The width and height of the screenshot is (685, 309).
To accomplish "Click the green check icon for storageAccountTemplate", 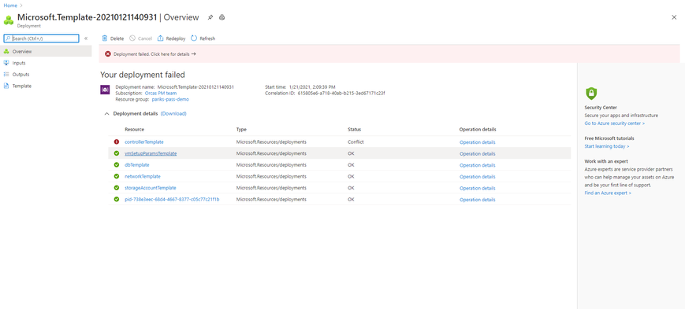I will (117, 188).
